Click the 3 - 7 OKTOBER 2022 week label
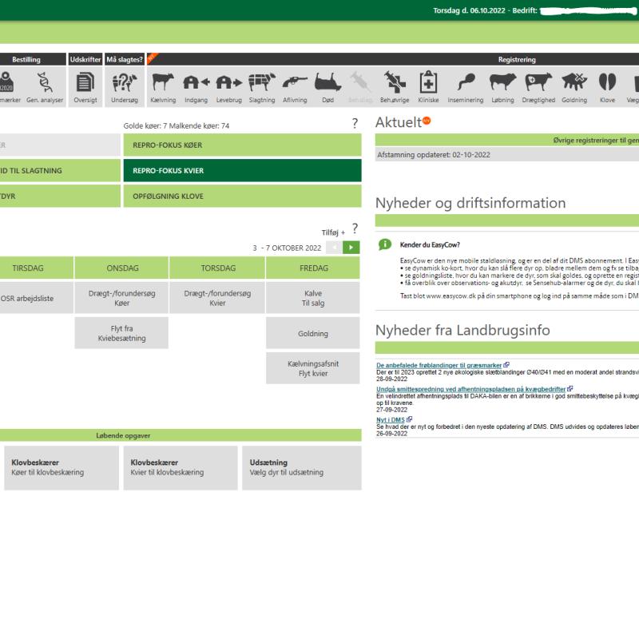 [x=287, y=248]
